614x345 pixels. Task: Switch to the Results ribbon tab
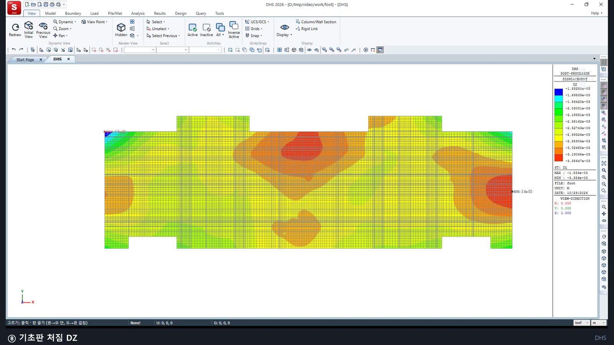pyautogui.click(x=160, y=13)
